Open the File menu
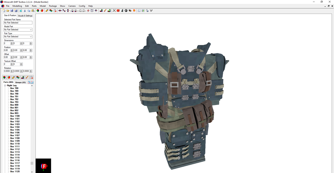 pyautogui.click(x=8, y=6)
